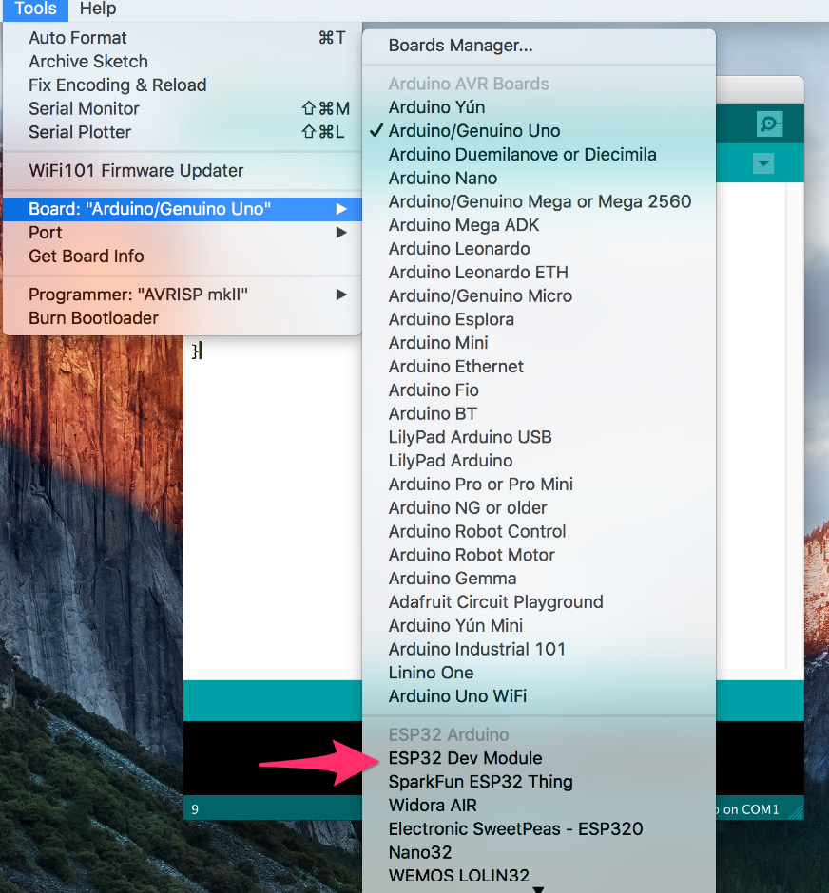Screen dimensions: 829x893
Task: Pick Arduino Fio
Action: 539,389
